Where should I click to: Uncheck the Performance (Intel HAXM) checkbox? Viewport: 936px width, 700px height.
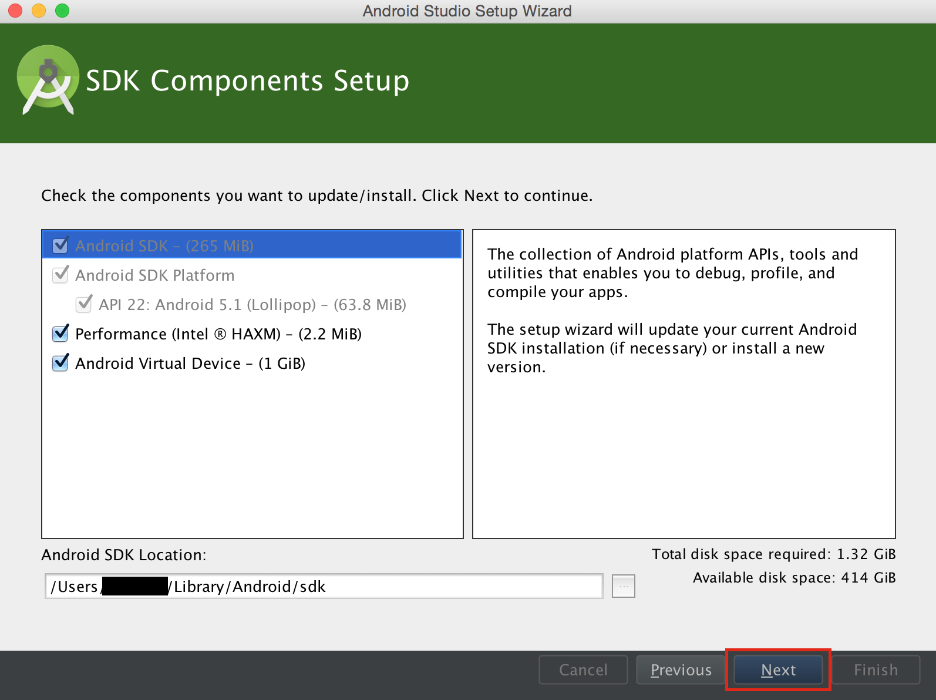pyautogui.click(x=60, y=334)
